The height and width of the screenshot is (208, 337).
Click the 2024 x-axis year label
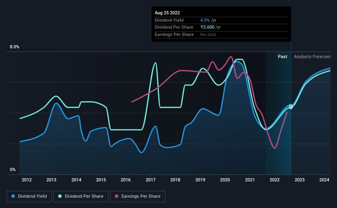(324, 180)
